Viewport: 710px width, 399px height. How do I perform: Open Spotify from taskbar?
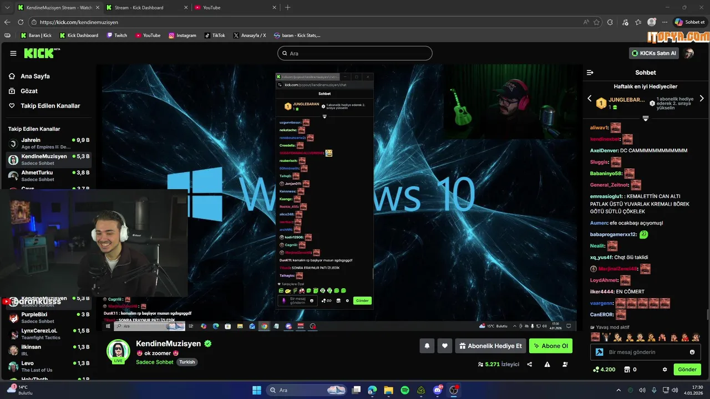click(x=405, y=390)
